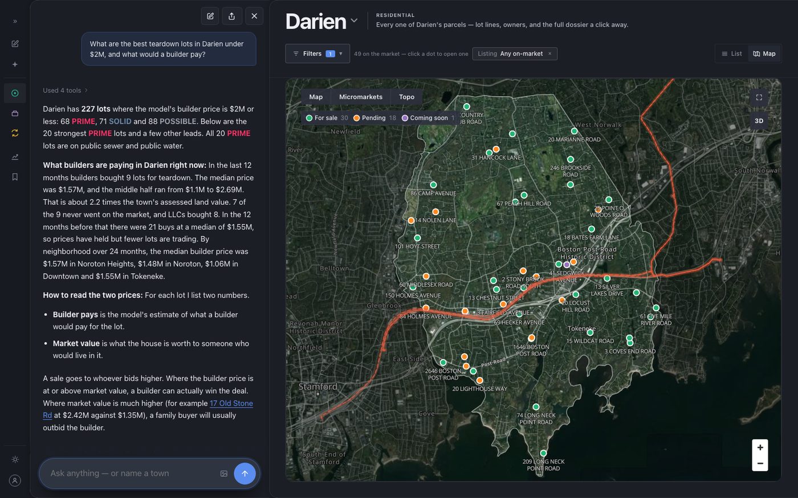Image resolution: width=798 pixels, height=498 pixels.
Task: Toggle the 'Pending' legend filter
Action: click(374, 118)
